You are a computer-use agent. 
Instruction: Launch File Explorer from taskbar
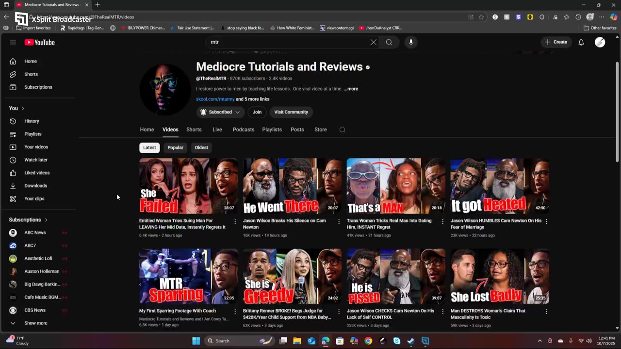(297, 341)
